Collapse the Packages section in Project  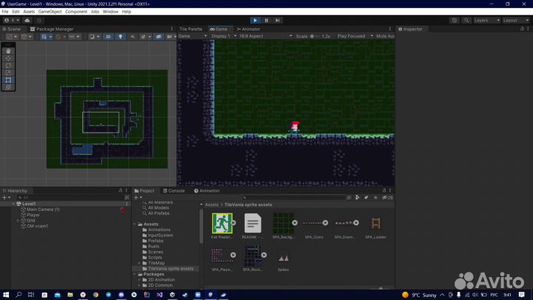click(x=135, y=274)
